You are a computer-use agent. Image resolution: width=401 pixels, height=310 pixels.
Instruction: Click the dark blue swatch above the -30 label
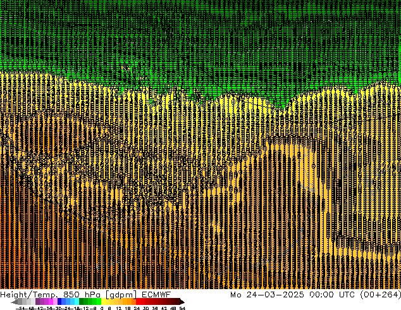click(59, 301)
